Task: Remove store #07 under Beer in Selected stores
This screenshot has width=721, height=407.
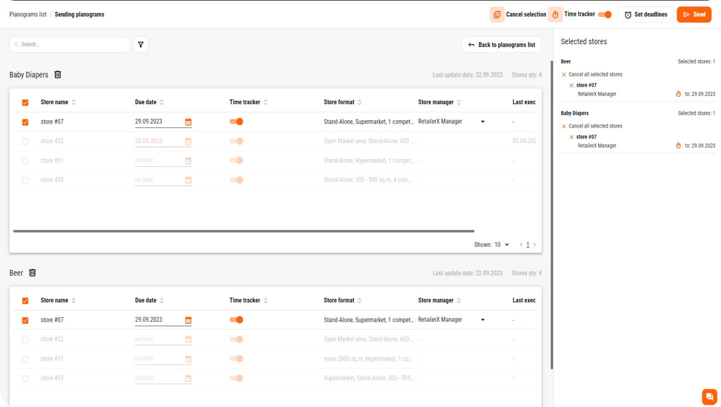Action: click(572, 85)
